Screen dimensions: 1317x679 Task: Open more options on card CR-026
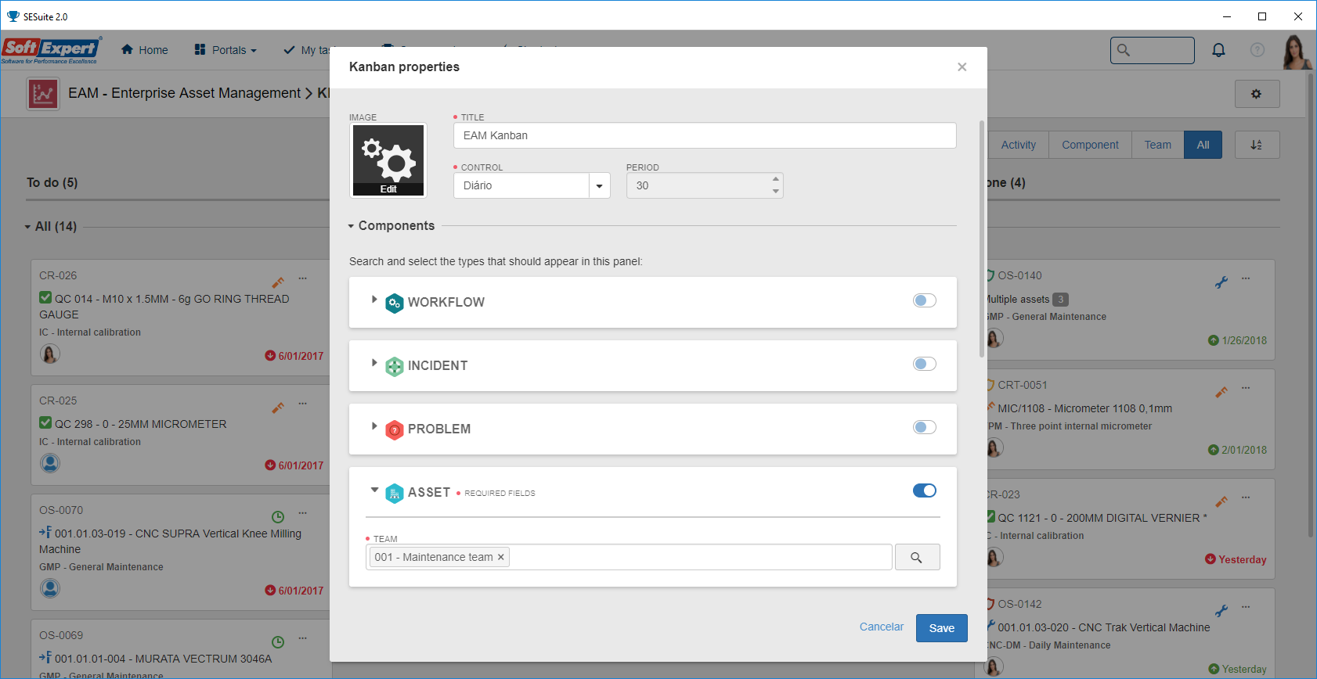tap(303, 278)
